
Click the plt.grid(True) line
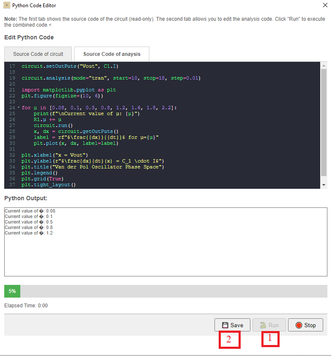tap(42, 179)
